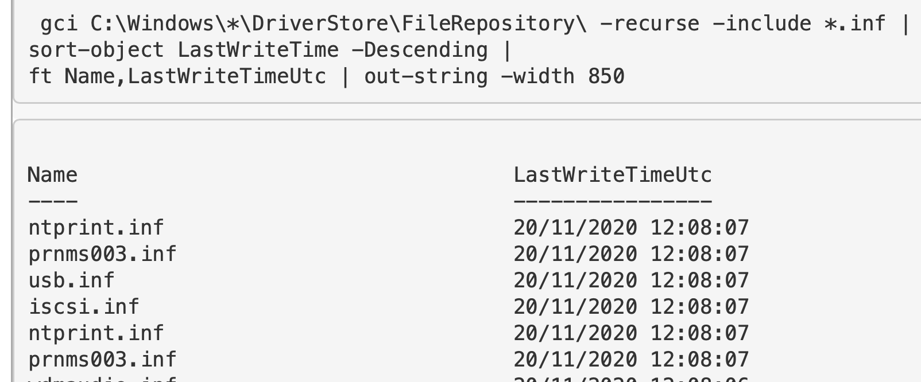The image size is (921, 382).
Task: Click the -Descending switch in the command
Action: tap(419, 50)
